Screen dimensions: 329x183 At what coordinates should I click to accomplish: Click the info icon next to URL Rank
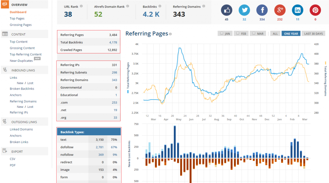point(81,6)
